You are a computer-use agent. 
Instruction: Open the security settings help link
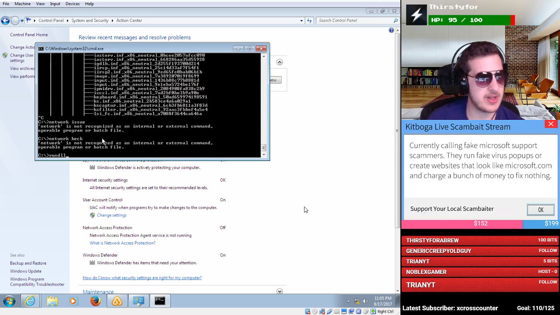point(142,278)
